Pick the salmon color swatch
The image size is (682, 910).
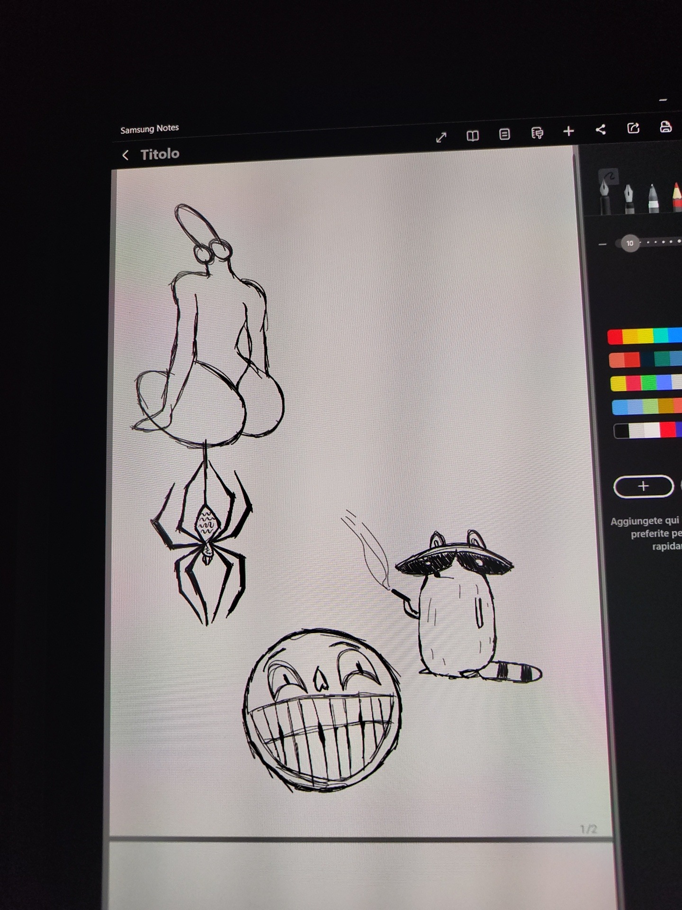pos(617,361)
